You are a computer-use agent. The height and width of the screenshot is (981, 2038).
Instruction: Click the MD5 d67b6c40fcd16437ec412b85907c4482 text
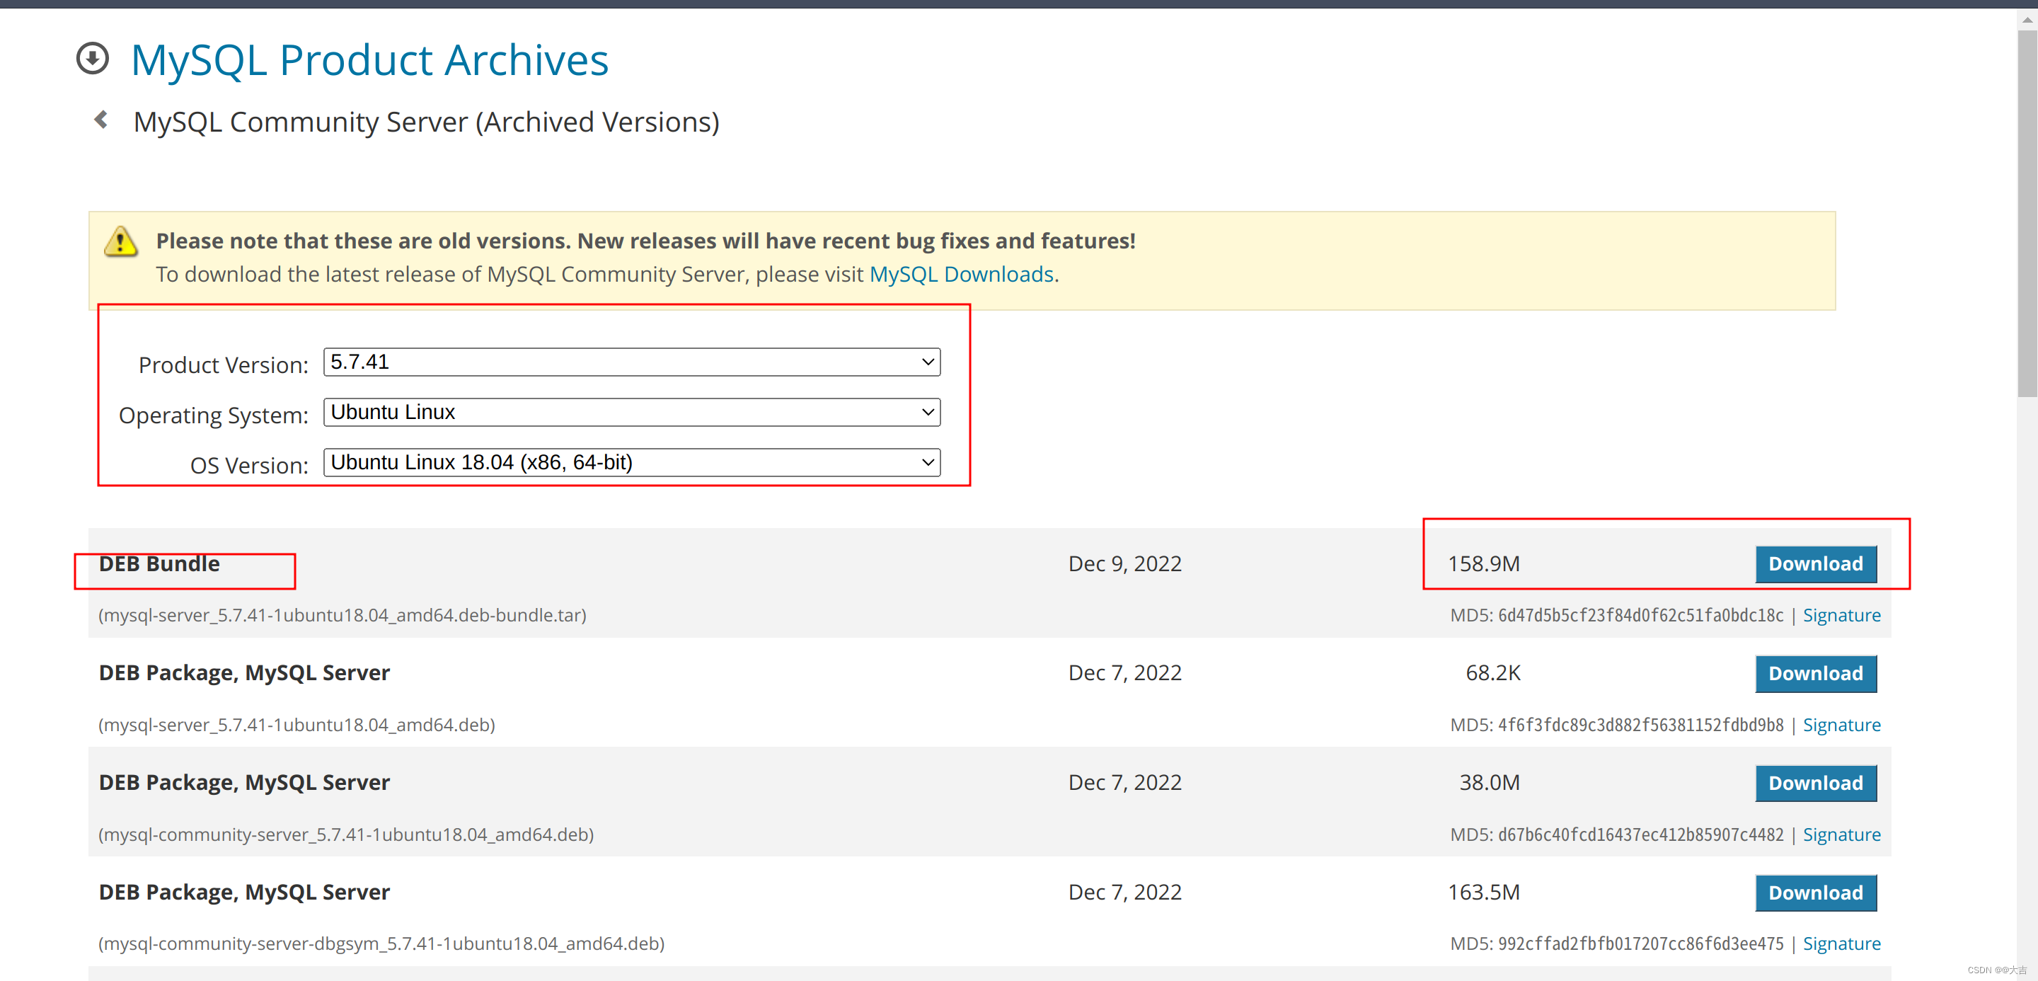(x=1616, y=834)
